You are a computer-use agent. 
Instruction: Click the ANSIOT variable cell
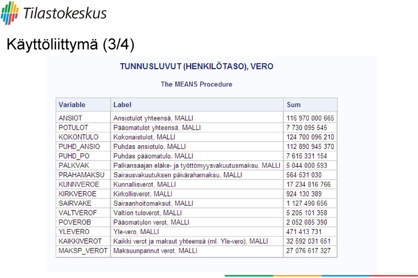coord(83,118)
